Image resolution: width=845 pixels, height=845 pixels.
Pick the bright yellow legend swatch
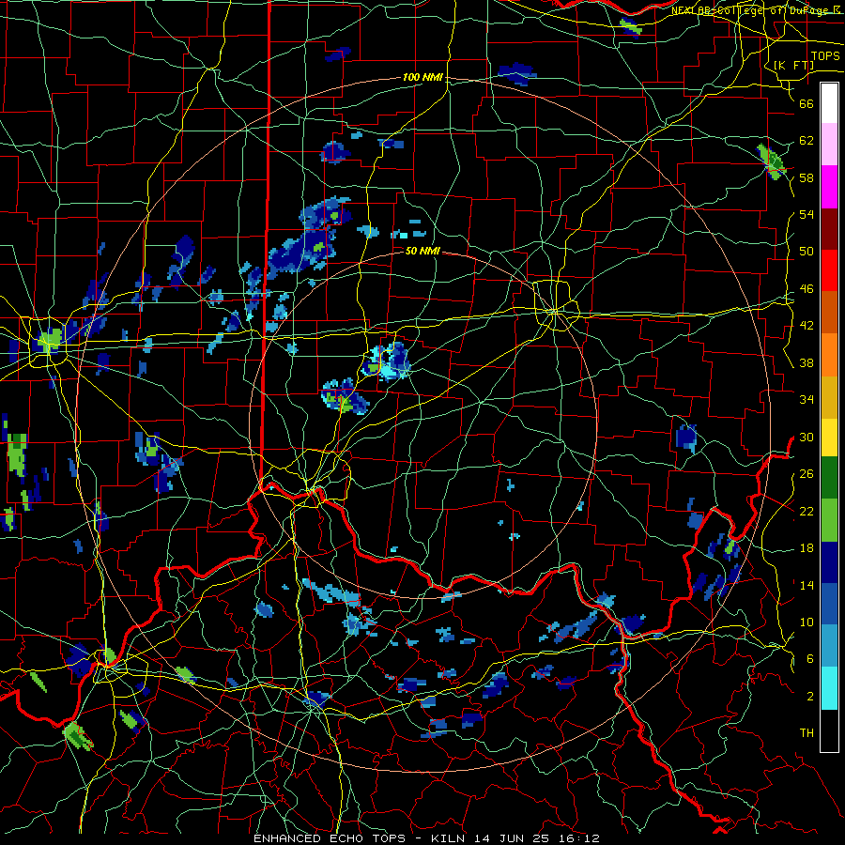pos(829,437)
